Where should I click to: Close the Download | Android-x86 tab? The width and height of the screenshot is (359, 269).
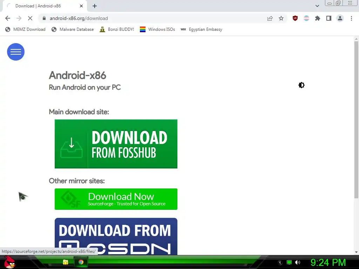(81, 6)
